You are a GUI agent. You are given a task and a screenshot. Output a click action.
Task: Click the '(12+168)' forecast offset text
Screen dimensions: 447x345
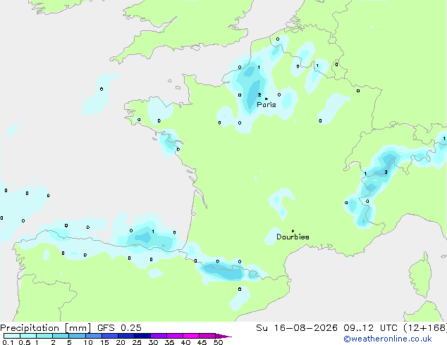[x=425, y=328]
